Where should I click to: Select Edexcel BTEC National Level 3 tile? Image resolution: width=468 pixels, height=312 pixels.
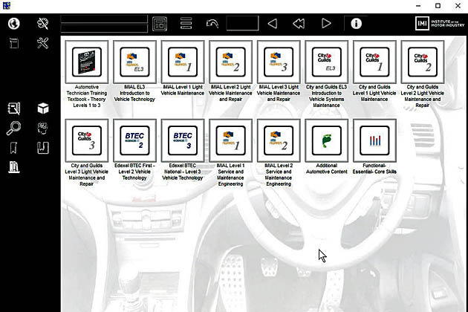(183, 140)
